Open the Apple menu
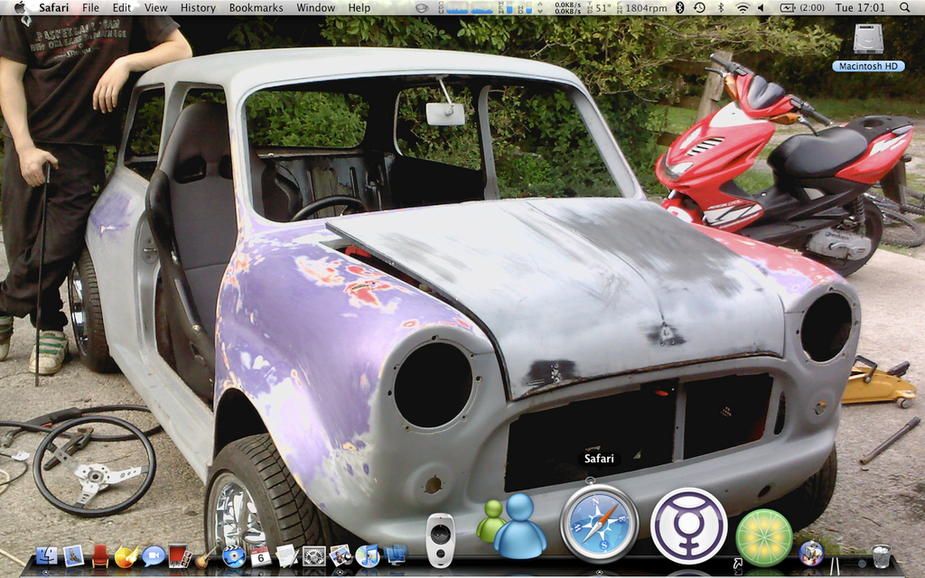This screenshot has width=925, height=578. (19, 7)
